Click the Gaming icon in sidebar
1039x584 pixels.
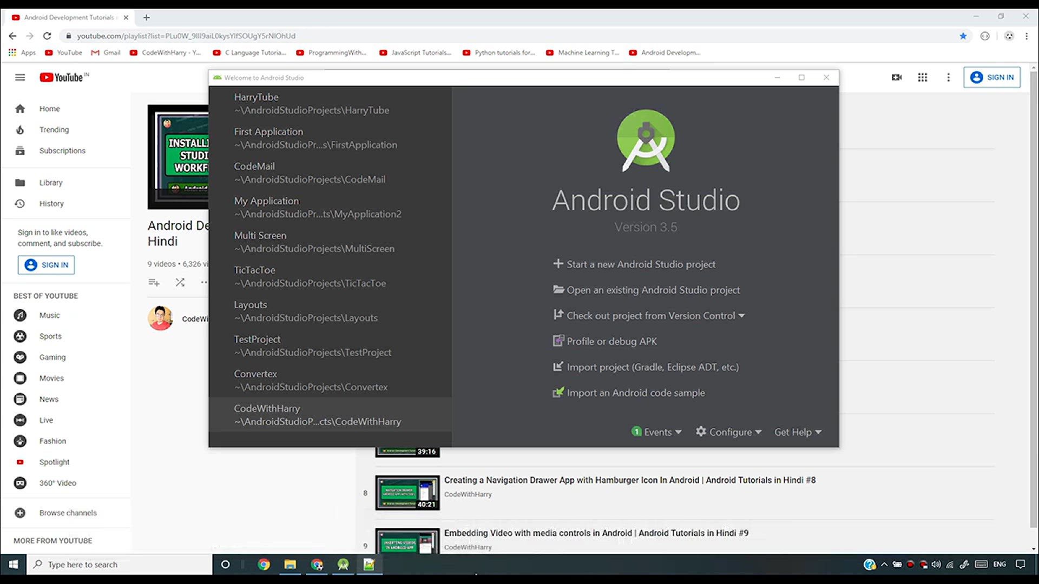[x=20, y=357]
